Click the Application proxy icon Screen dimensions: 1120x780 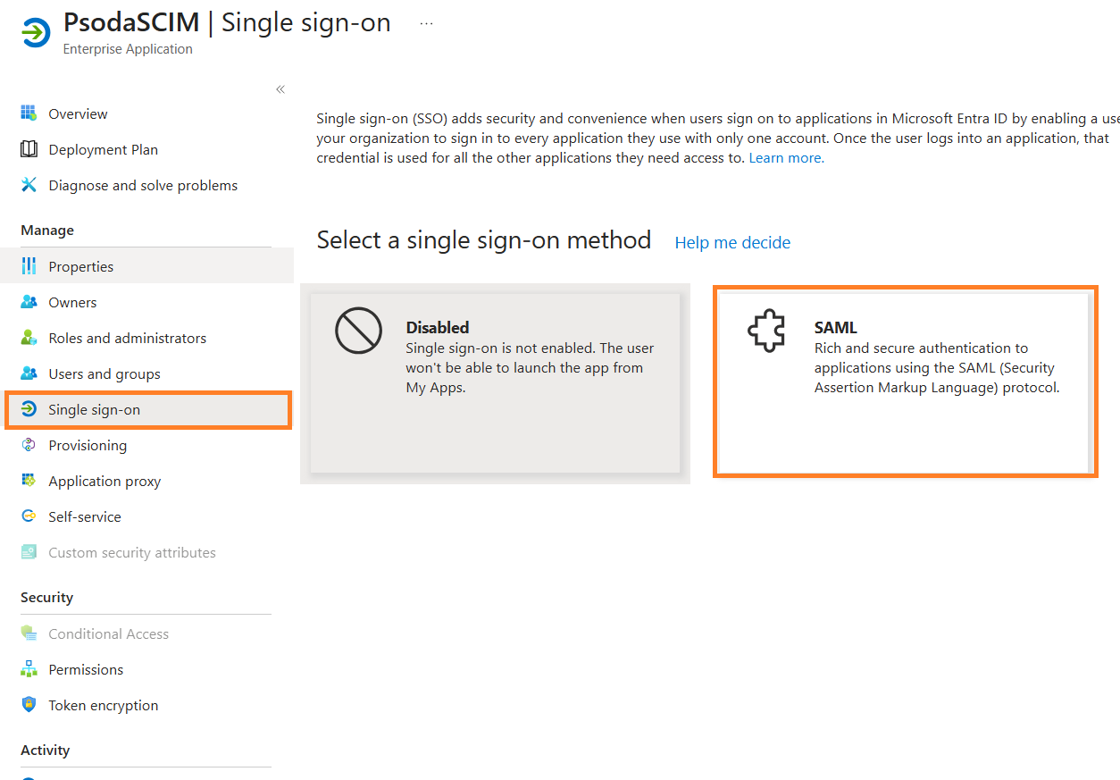click(x=29, y=481)
